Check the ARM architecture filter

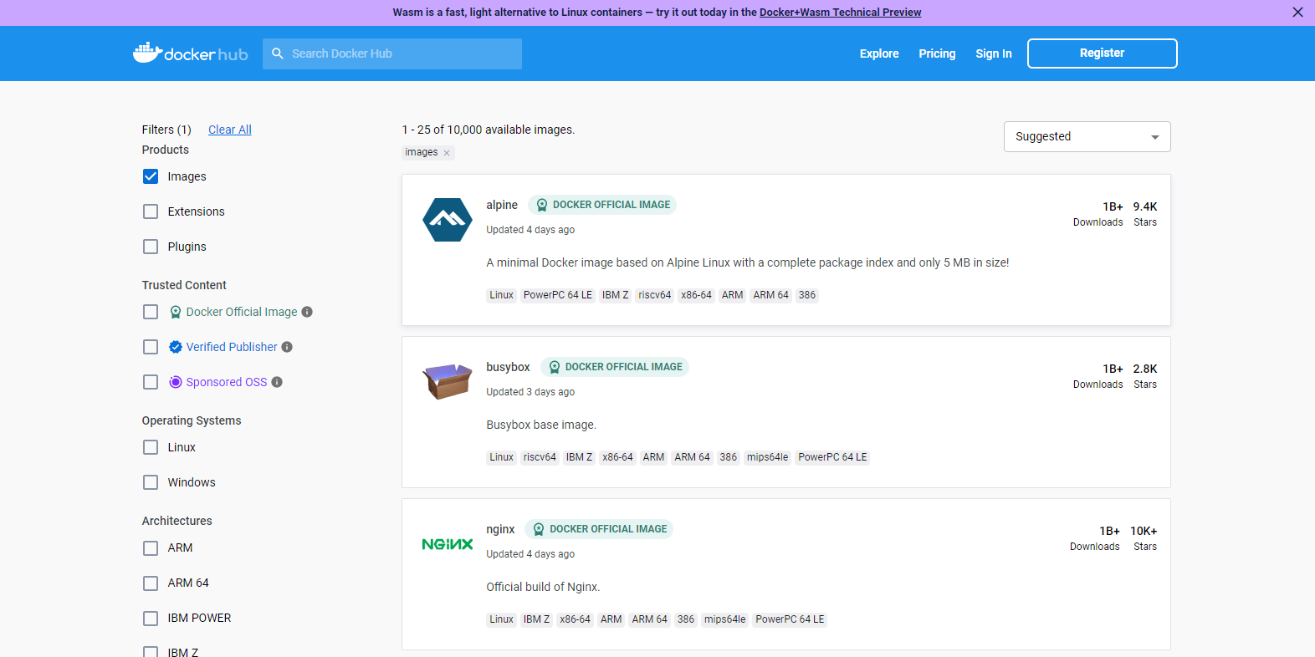[x=151, y=548]
